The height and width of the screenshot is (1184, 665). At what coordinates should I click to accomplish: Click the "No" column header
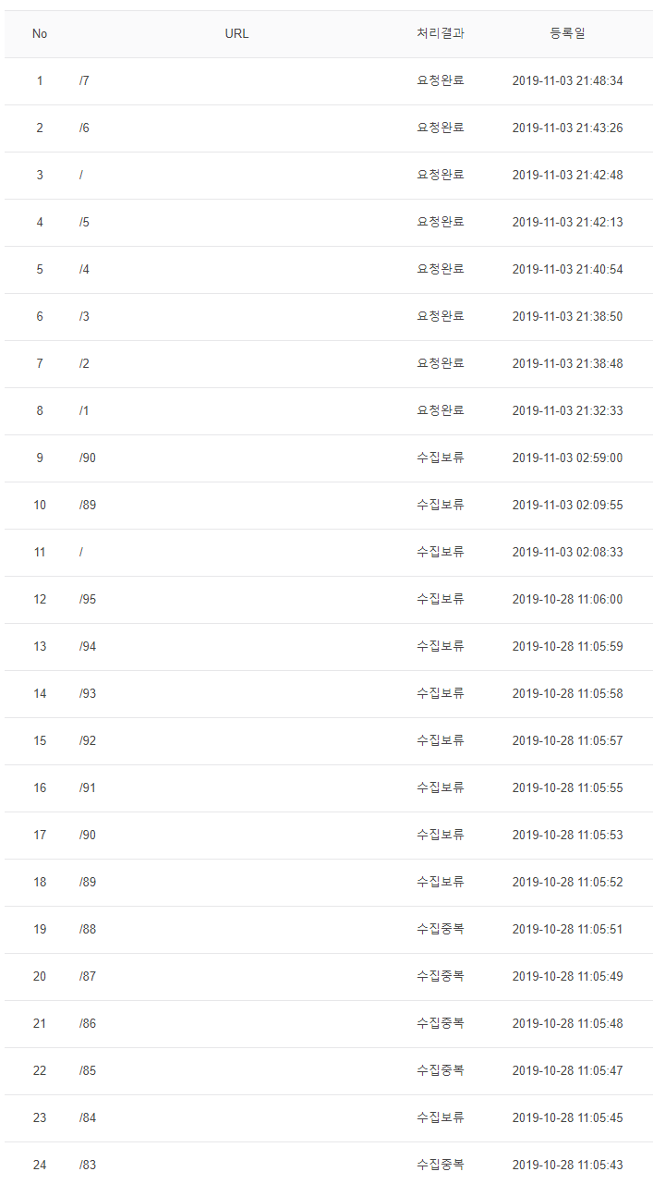(x=39, y=33)
